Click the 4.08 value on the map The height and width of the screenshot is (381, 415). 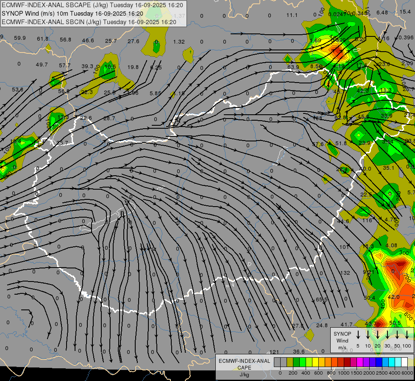(x=391, y=246)
